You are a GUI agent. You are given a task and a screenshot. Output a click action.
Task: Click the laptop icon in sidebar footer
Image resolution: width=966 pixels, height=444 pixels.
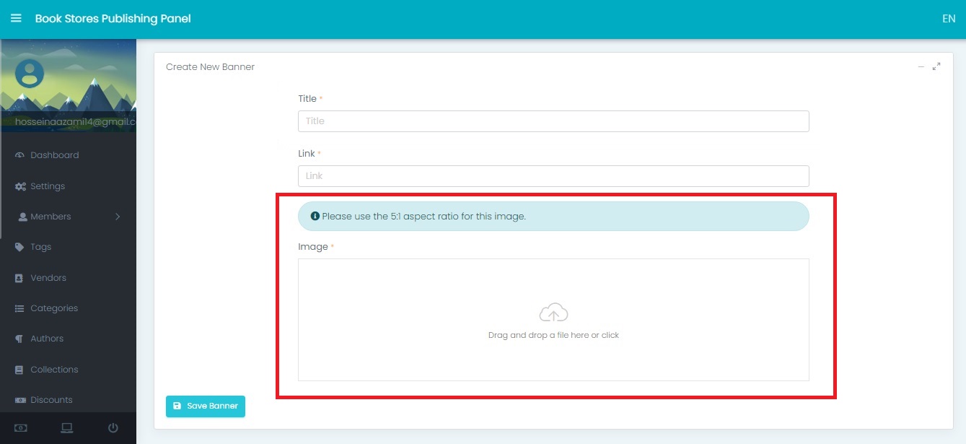(x=67, y=428)
